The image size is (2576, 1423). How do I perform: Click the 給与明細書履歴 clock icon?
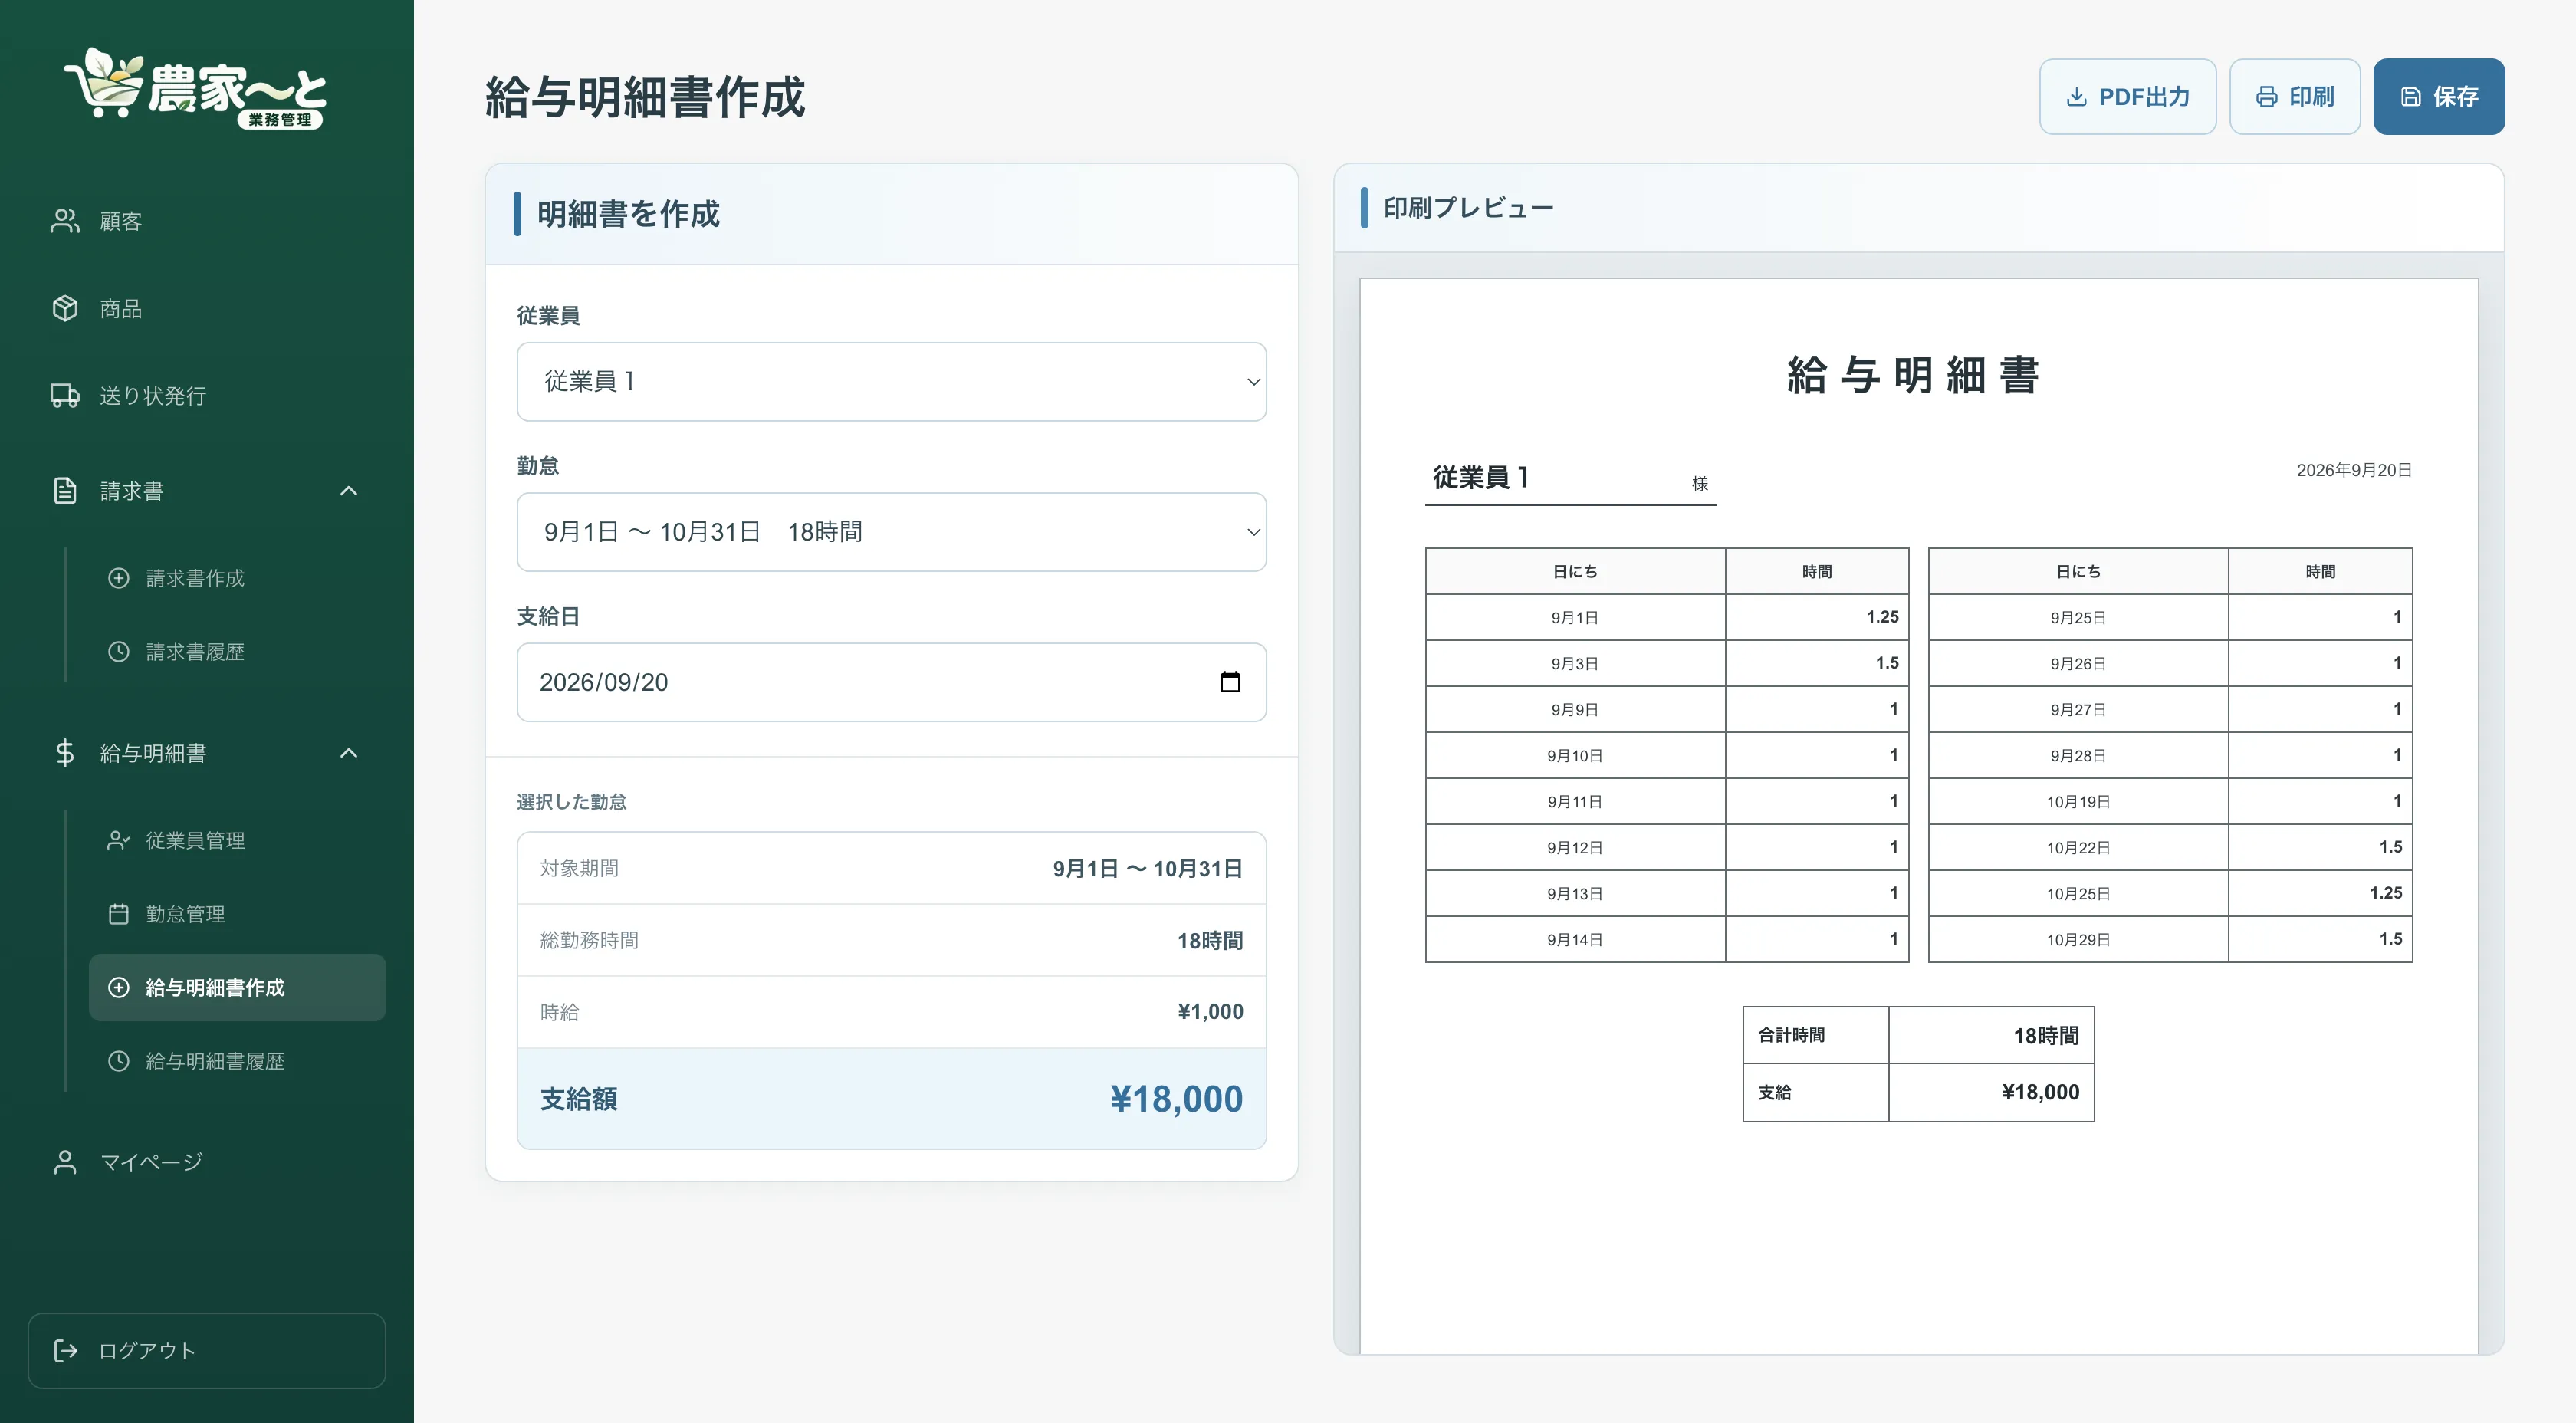click(x=119, y=1061)
